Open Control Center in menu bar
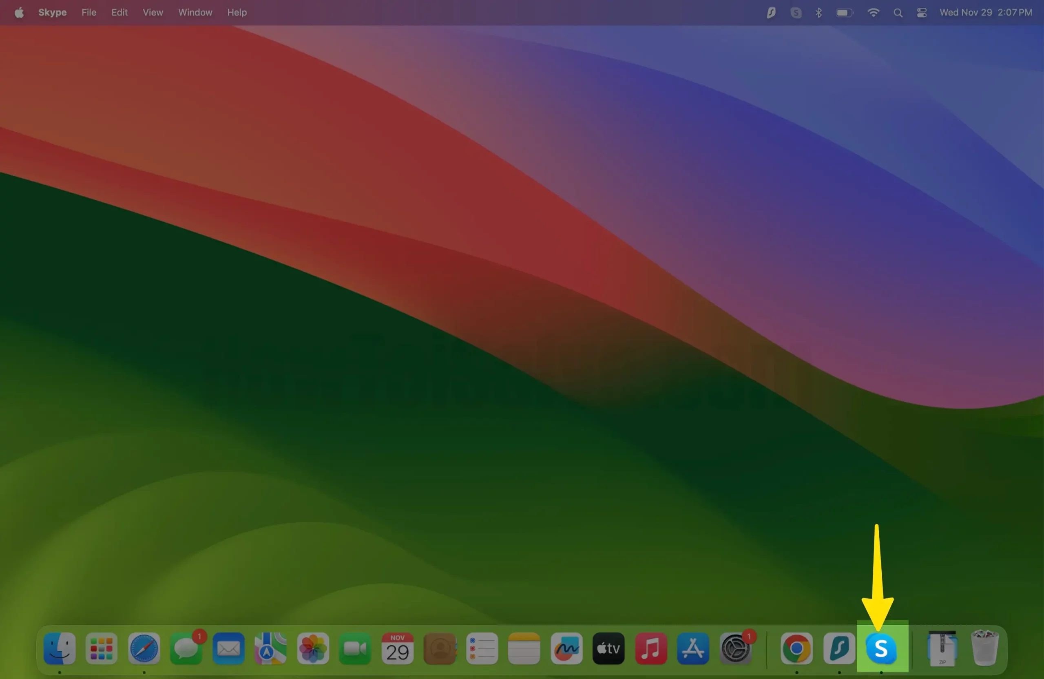1044x679 pixels. pyautogui.click(x=922, y=13)
